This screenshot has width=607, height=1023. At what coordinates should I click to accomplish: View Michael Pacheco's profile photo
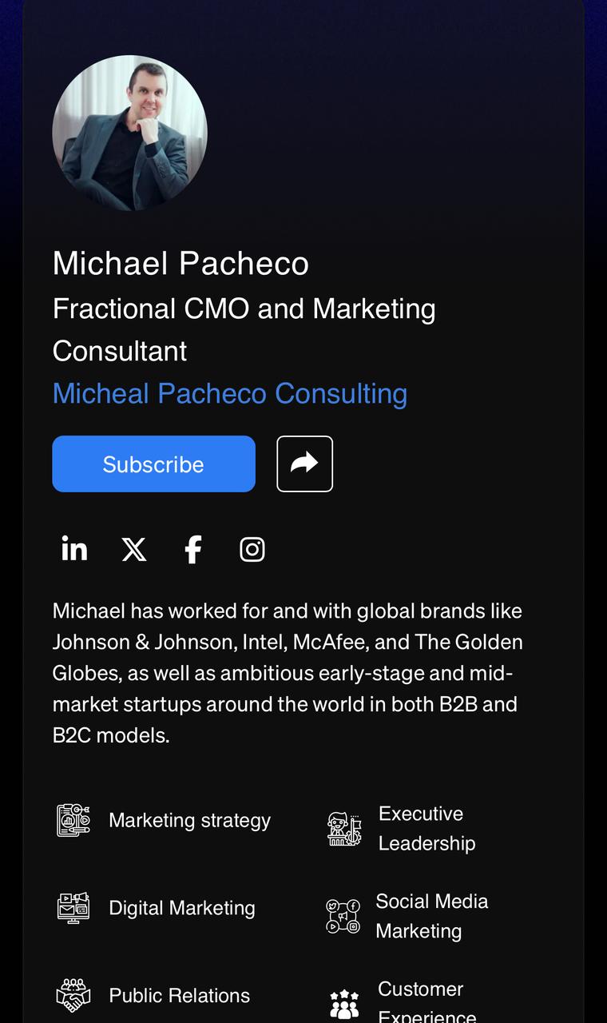130,133
